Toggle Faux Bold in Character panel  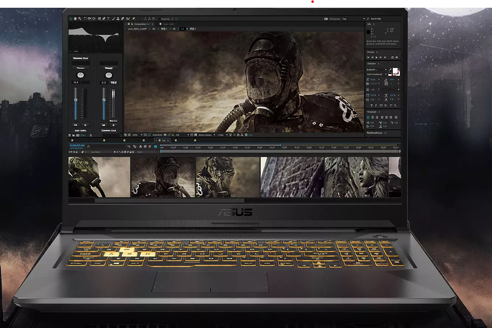[371, 106]
